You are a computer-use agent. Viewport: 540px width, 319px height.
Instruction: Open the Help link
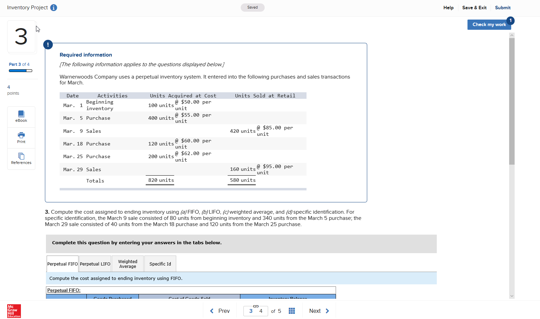pos(448,8)
